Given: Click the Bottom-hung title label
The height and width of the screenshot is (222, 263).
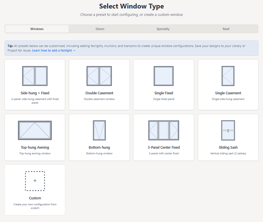Looking at the screenshot, I should (99, 148).
